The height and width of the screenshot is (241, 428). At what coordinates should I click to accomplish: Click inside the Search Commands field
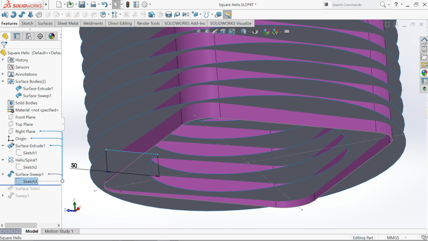coord(355,5)
